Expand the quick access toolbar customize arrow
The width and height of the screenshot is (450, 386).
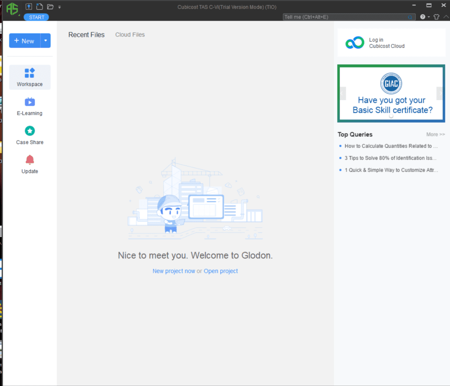[59, 7]
